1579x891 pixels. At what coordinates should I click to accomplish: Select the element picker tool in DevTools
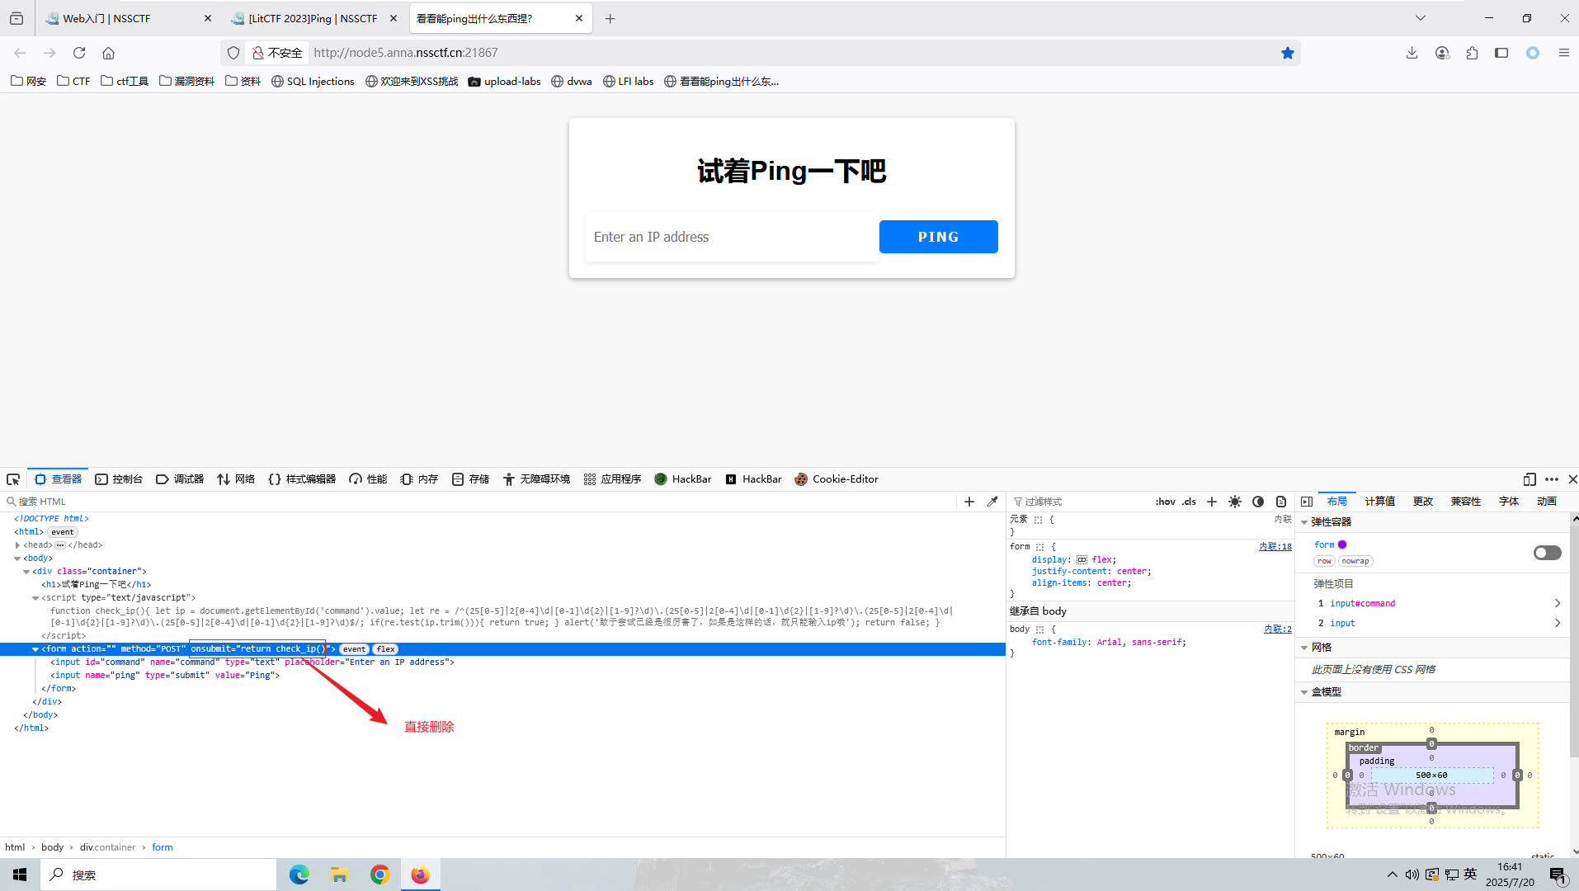tap(12, 478)
